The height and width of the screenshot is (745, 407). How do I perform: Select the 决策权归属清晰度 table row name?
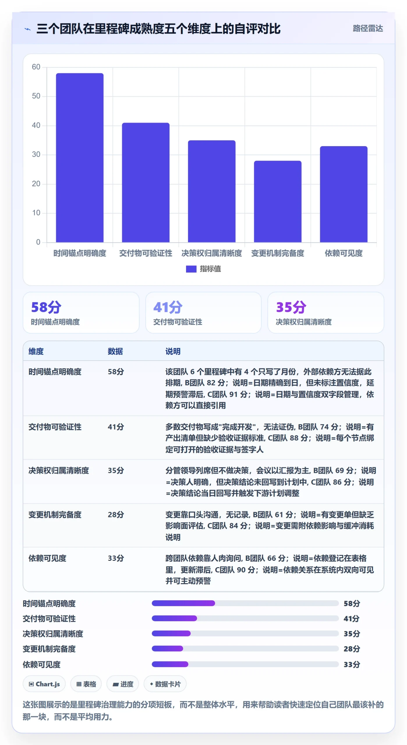59,471
